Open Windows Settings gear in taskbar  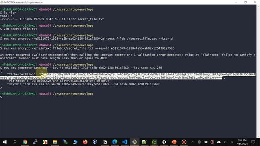click(164, 142)
